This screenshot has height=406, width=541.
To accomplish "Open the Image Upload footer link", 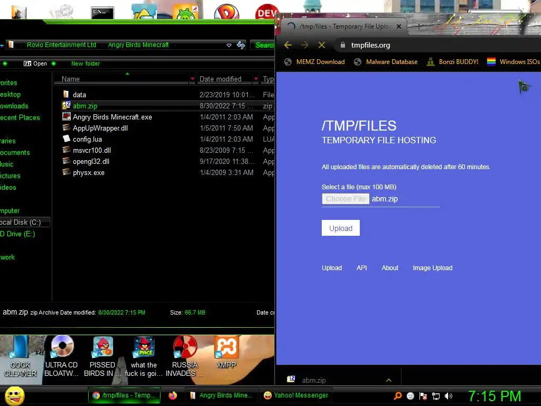I will coord(433,268).
